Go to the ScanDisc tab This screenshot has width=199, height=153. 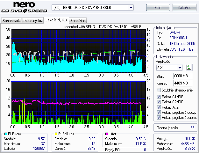point(78,21)
